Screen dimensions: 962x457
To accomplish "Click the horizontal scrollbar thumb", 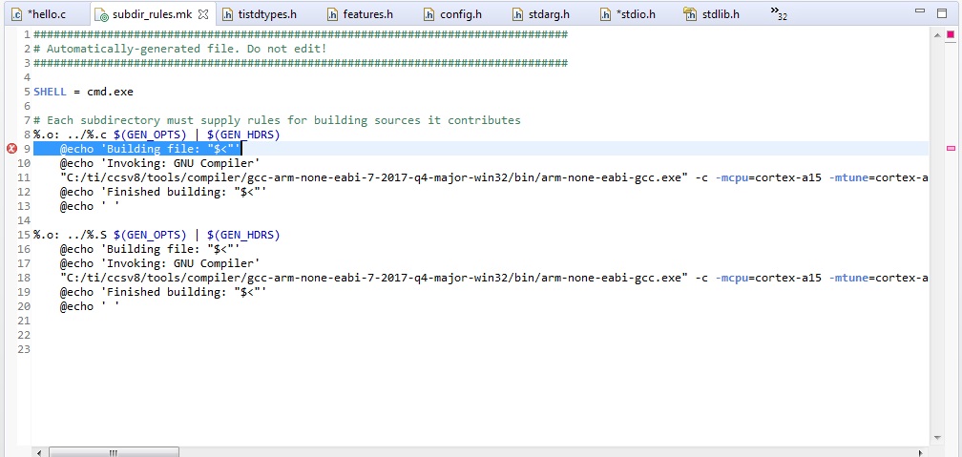I will point(115,452).
